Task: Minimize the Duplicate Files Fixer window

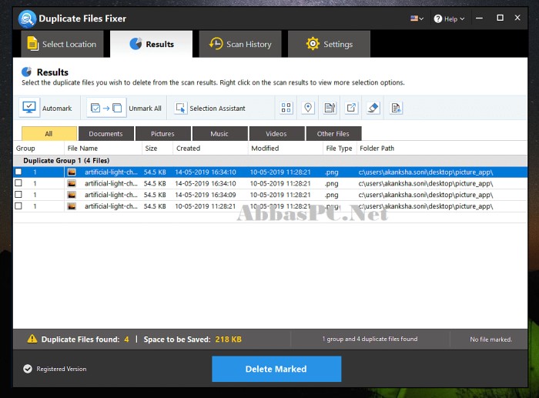Action: tap(479, 18)
